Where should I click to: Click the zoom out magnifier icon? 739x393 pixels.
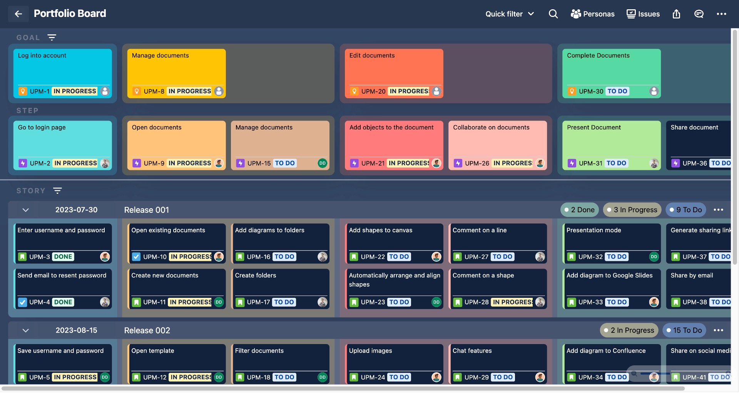pos(634,373)
